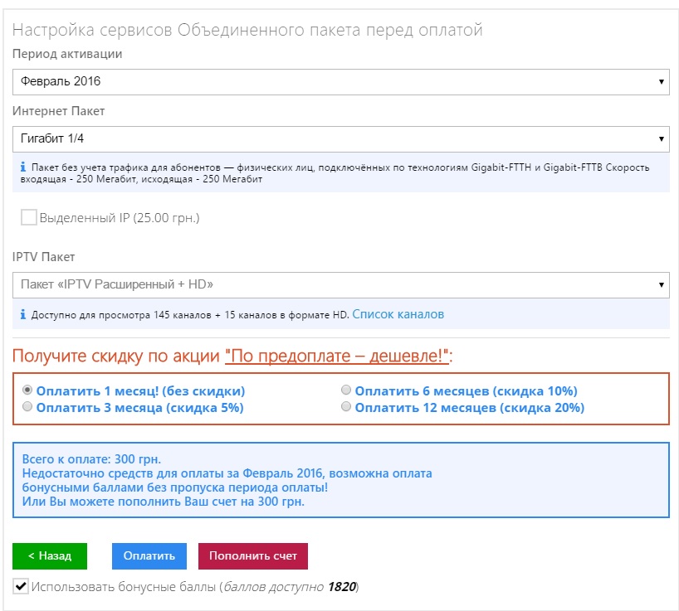679x611 pixels.
Task: Expand the Интернет Пакет dropdown showing Гигабит 1/4
Action: [340, 138]
